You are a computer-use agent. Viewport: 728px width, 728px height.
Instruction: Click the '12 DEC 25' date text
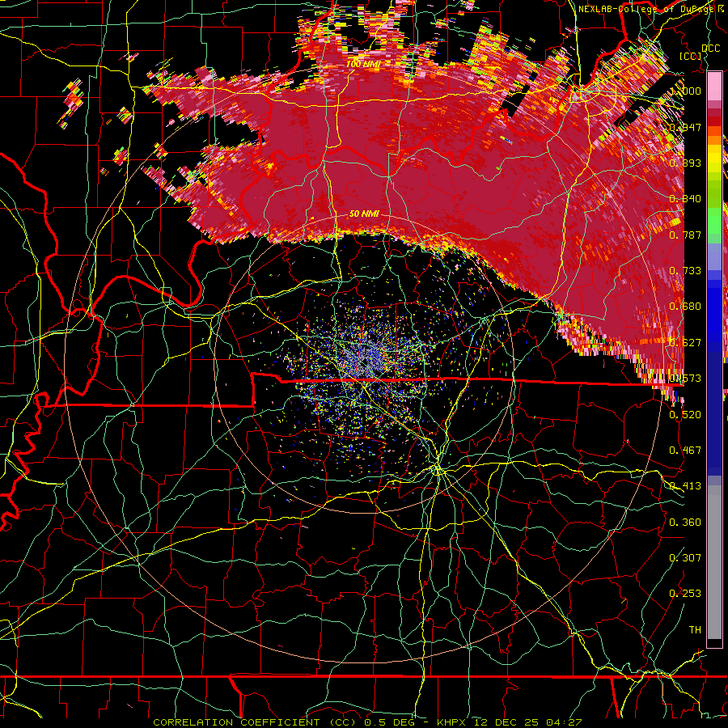point(506,722)
